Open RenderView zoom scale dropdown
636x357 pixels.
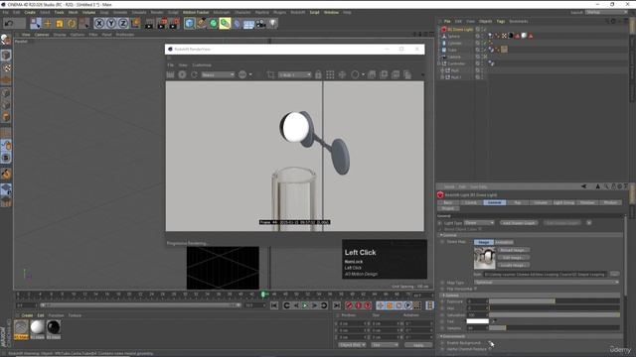coord(294,75)
